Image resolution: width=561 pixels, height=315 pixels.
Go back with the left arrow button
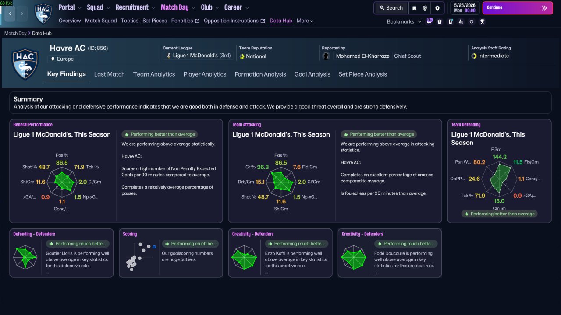point(10,14)
